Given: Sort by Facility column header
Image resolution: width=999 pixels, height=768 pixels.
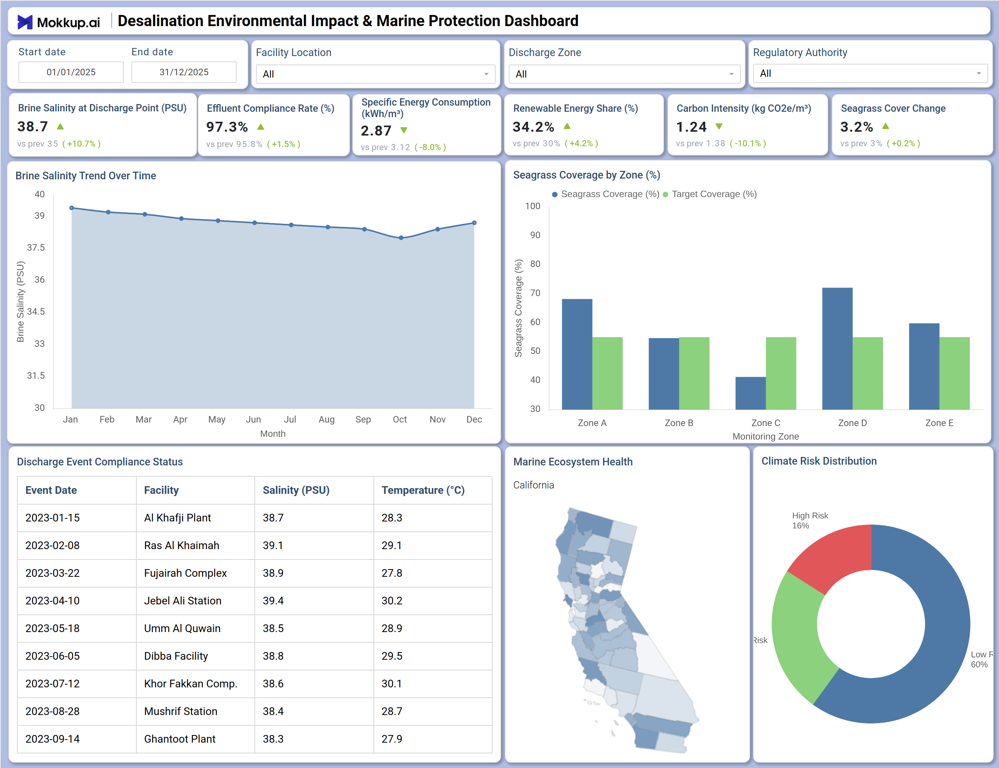Looking at the screenshot, I should (195, 490).
